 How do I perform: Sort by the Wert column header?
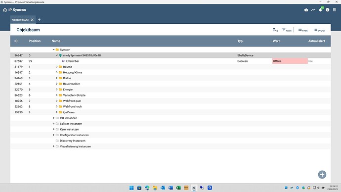coord(276,41)
